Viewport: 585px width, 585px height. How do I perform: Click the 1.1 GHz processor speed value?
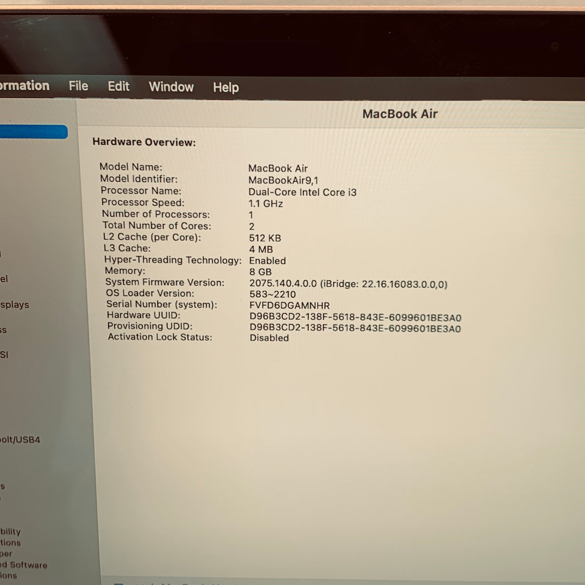266,204
